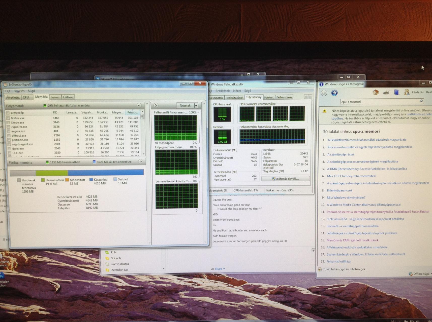This screenshot has height=322, width=432.
Task: Open the Szolgáltatások tab in Task Manager
Action: click(234, 98)
